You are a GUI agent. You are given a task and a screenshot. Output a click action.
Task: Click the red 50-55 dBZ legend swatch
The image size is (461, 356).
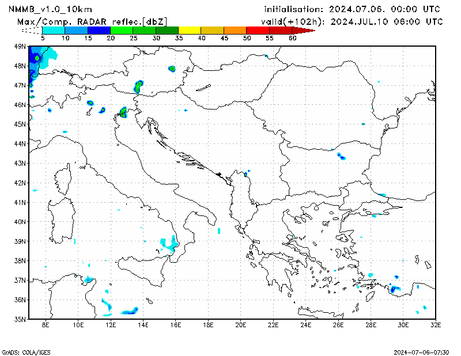coord(257,30)
